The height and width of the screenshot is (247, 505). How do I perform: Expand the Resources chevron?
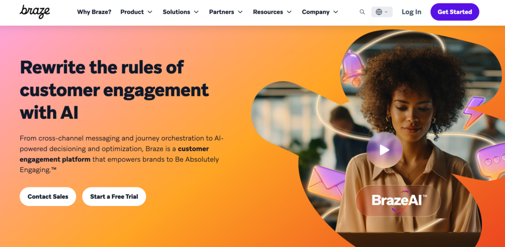pos(289,12)
